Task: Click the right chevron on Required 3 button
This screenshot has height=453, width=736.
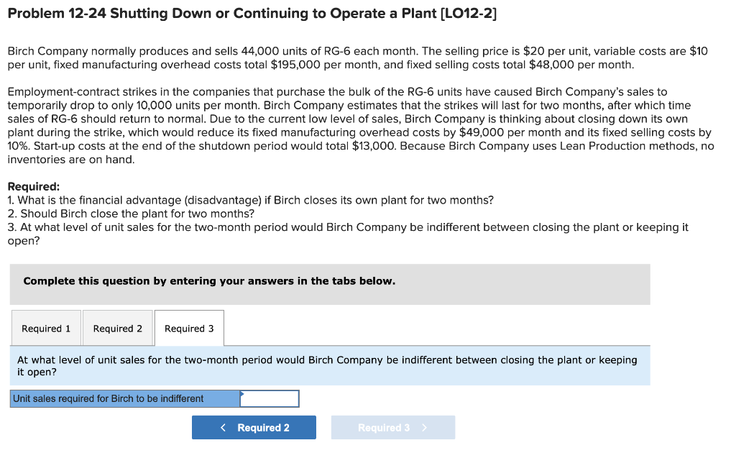Action: 424,427
